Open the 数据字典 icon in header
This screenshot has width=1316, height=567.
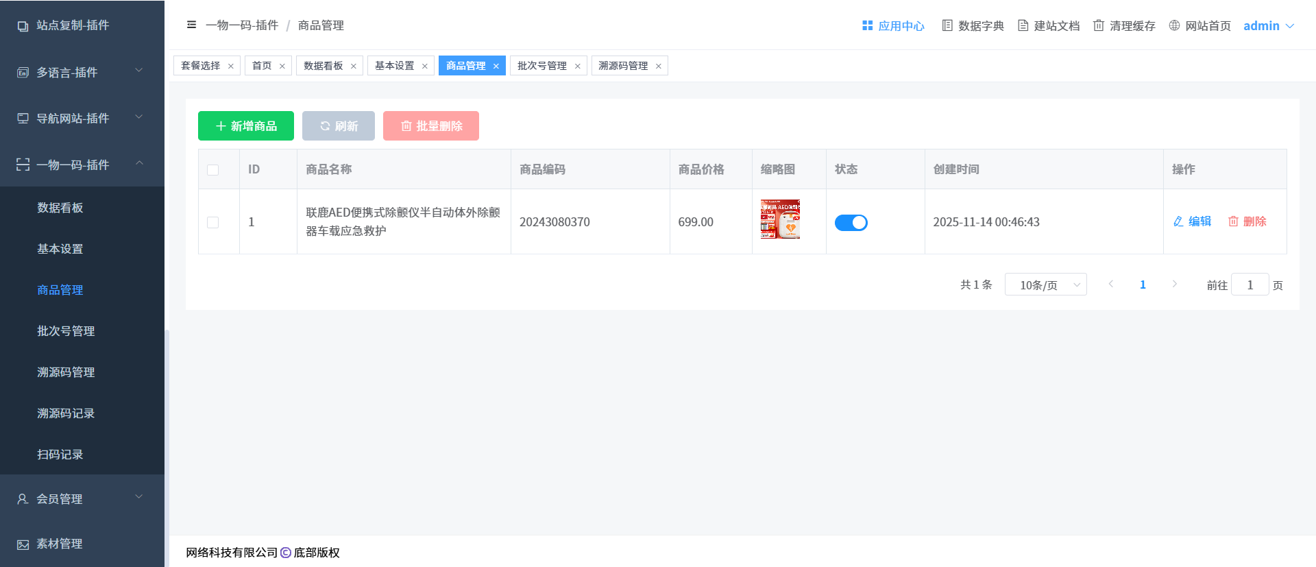point(947,25)
